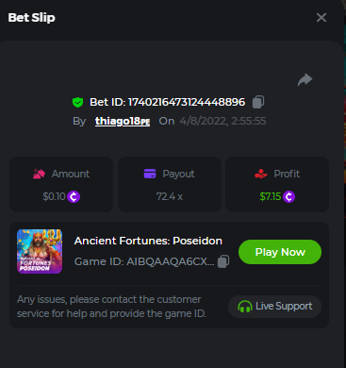
Task: Click the Profit coin currency icon
Action: coord(288,197)
